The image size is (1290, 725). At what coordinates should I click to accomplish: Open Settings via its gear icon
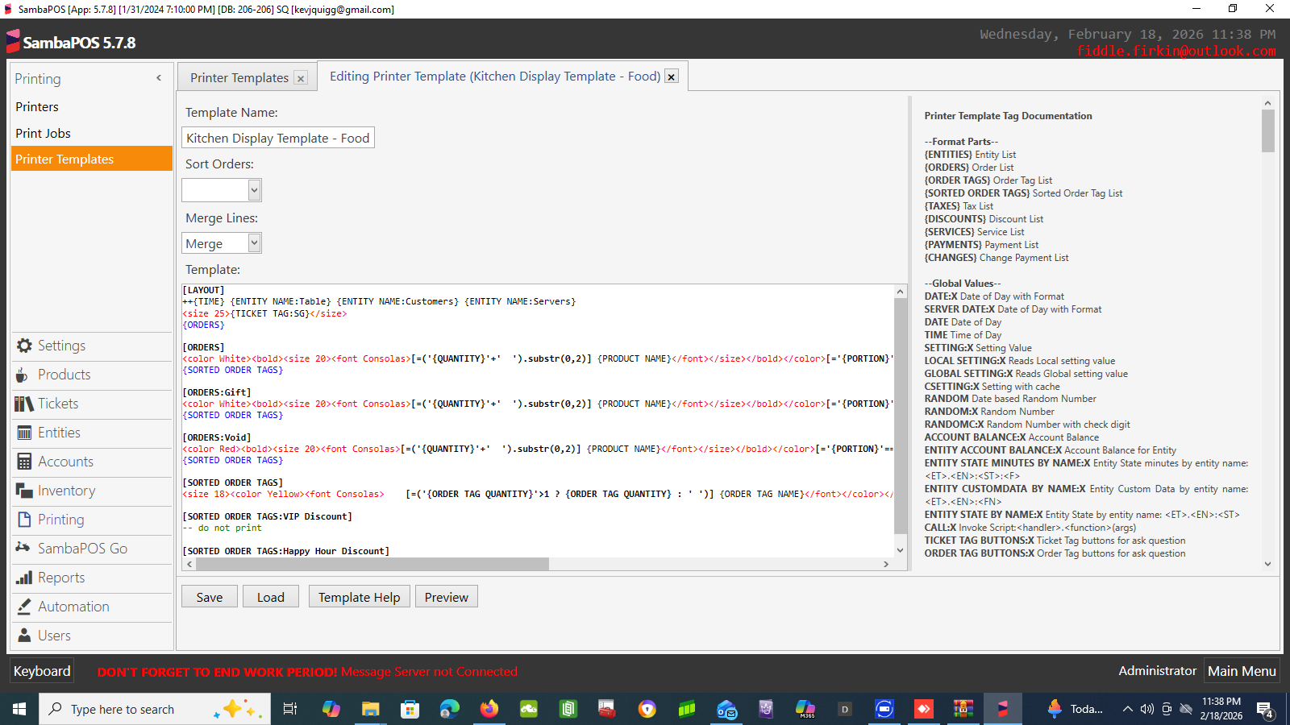pos(24,346)
